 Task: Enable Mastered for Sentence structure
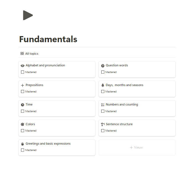(103, 131)
